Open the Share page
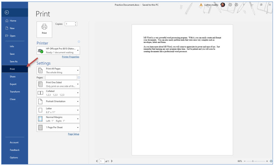The height and width of the screenshot is (167, 276). point(15,77)
